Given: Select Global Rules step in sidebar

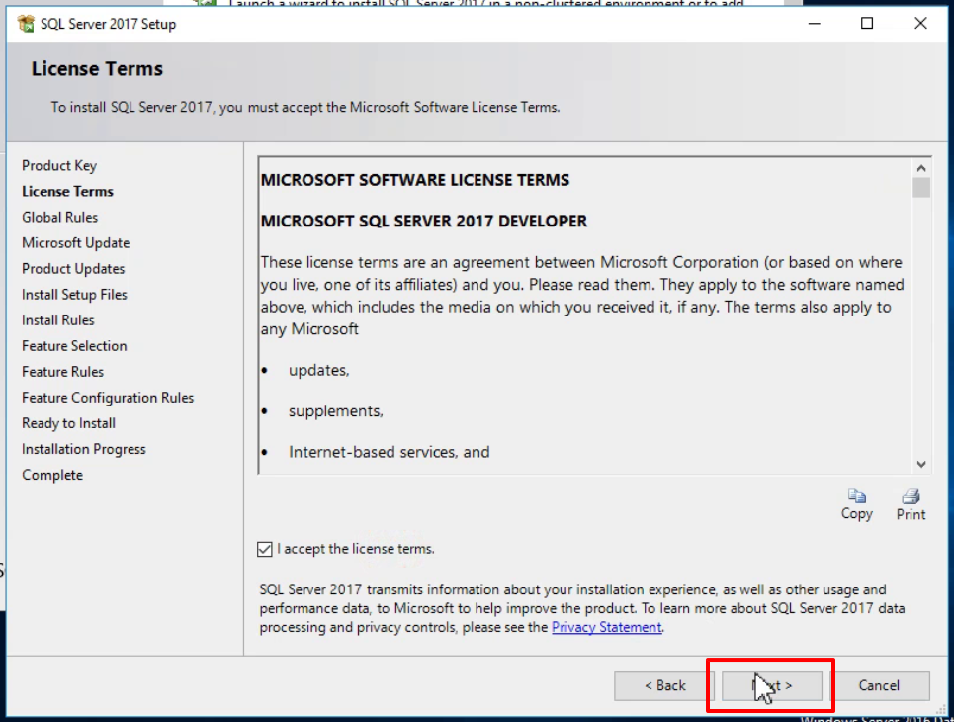Looking at the screenshot, I should pyautogui.click(x=59, y=218).
